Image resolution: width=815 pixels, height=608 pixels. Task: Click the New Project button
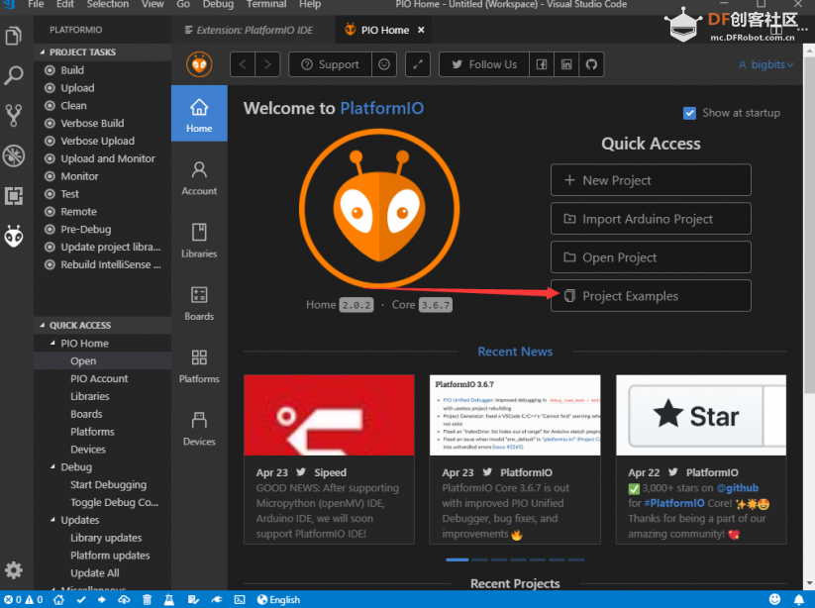point(651,180)
